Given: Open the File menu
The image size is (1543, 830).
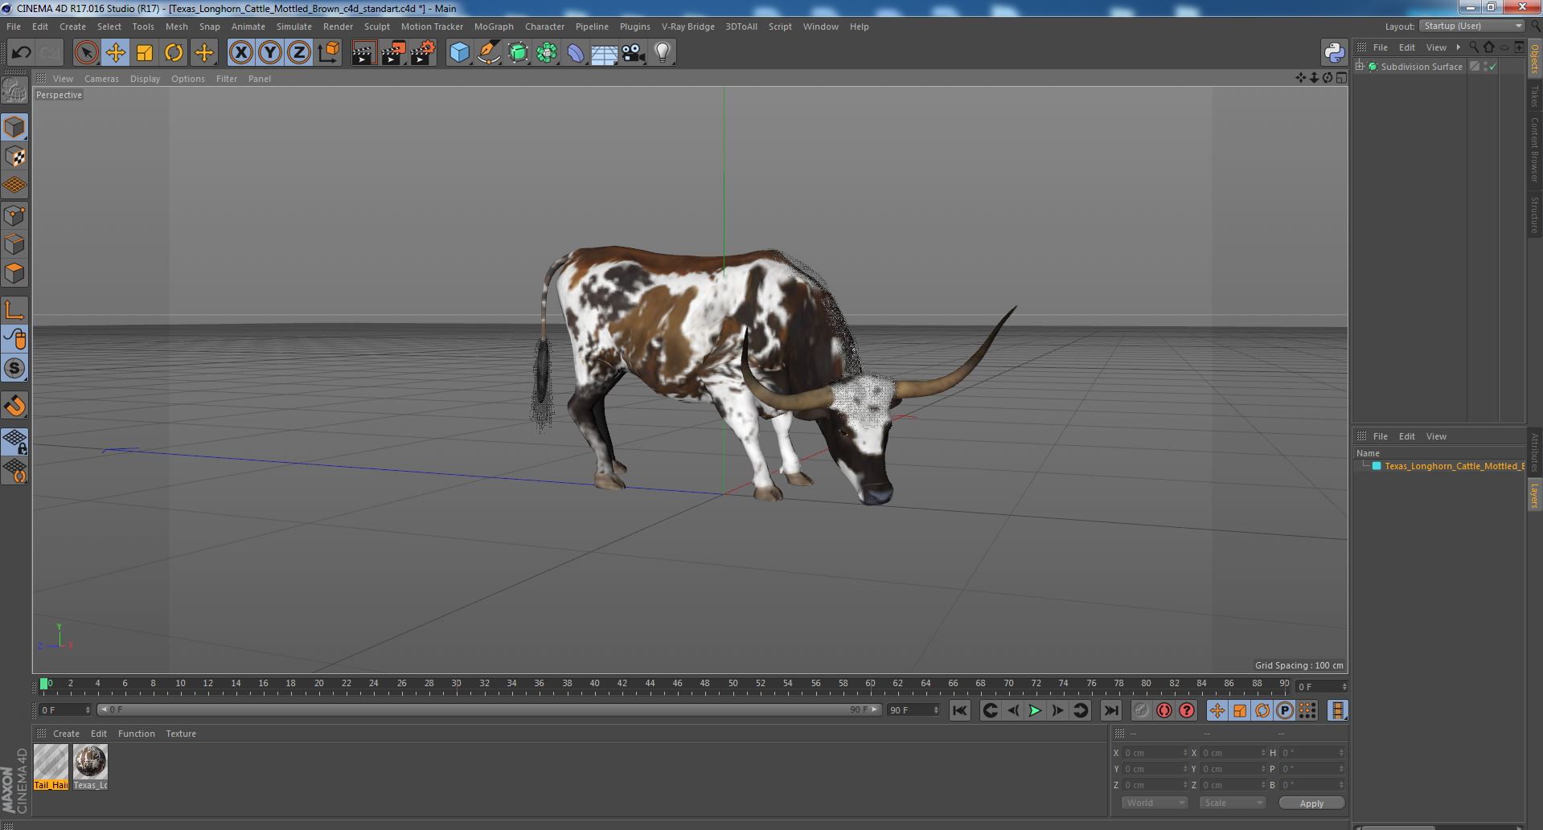Looking at the screenshot, I should pyautogui.click(x=14, y=27).
